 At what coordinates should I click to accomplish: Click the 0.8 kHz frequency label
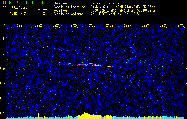3,83
